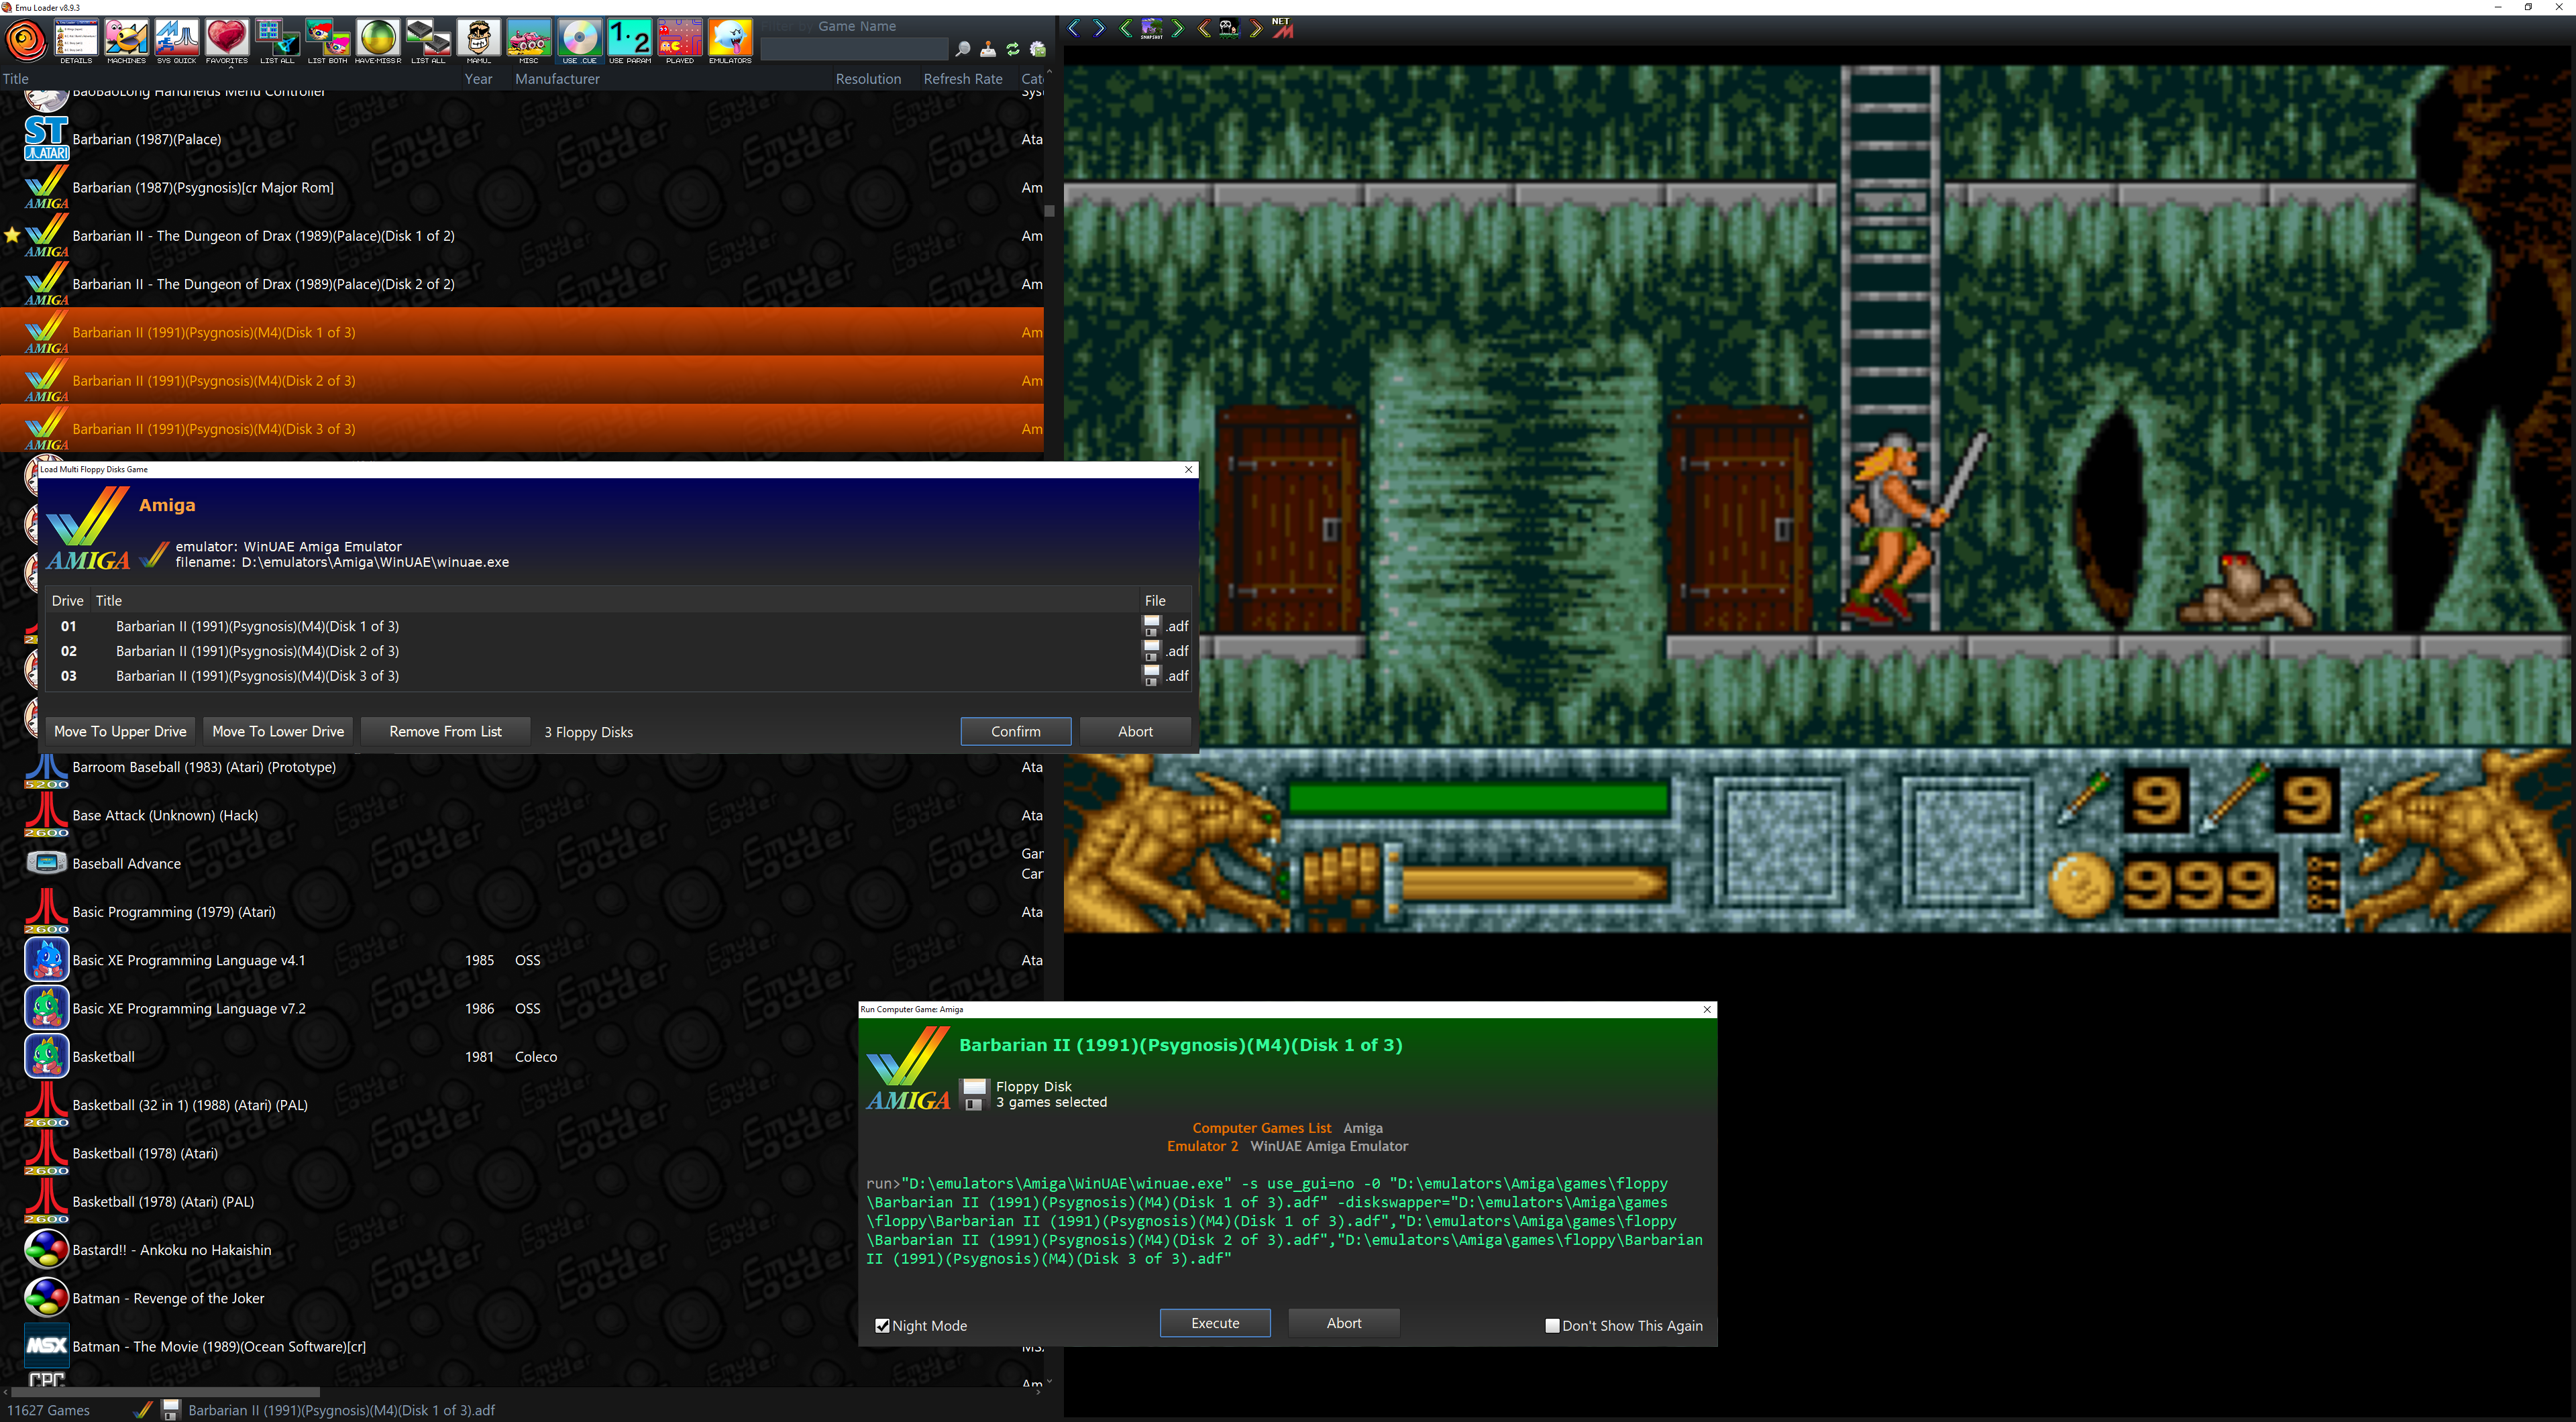The height and width of the screenshot is (1422, 2576).
Task: Check Don't Show This Again
Action: [1552, 1326]
